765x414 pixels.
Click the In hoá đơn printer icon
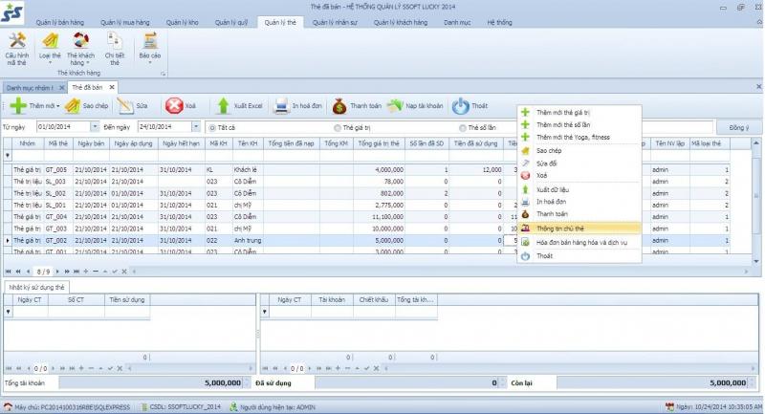(281, 106)
